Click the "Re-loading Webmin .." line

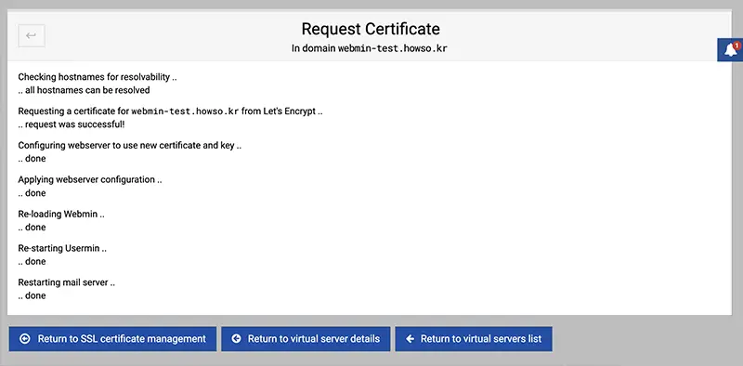pyautogui.click(x=61, y=214)
